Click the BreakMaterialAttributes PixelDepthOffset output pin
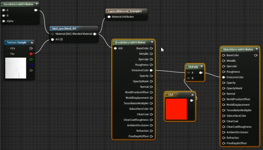This screenshot has height=150, width=263. (151, 136)
